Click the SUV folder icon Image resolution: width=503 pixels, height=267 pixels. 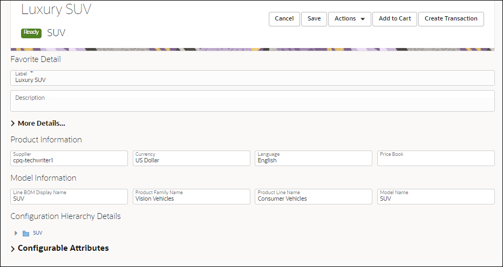26,234
